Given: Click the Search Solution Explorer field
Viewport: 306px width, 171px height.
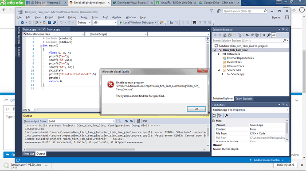Looking at the screenshot, I should click(x=247, y=41).
